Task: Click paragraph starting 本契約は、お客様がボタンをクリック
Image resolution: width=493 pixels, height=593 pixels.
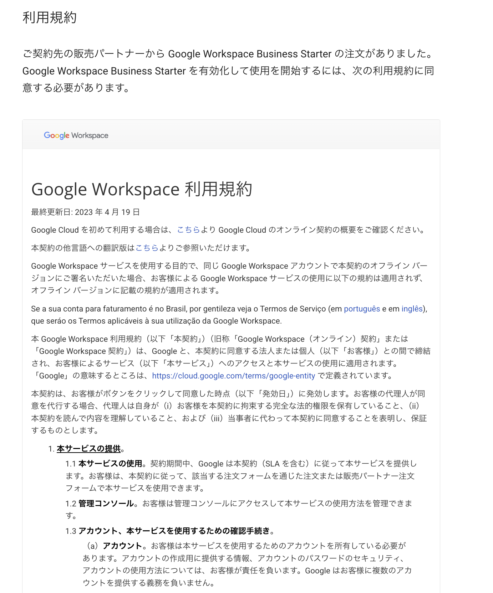Action: (229, 412)
